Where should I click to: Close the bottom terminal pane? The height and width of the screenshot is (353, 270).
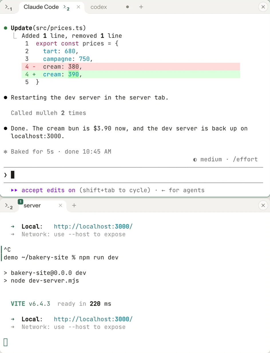[x=263, y=205]
